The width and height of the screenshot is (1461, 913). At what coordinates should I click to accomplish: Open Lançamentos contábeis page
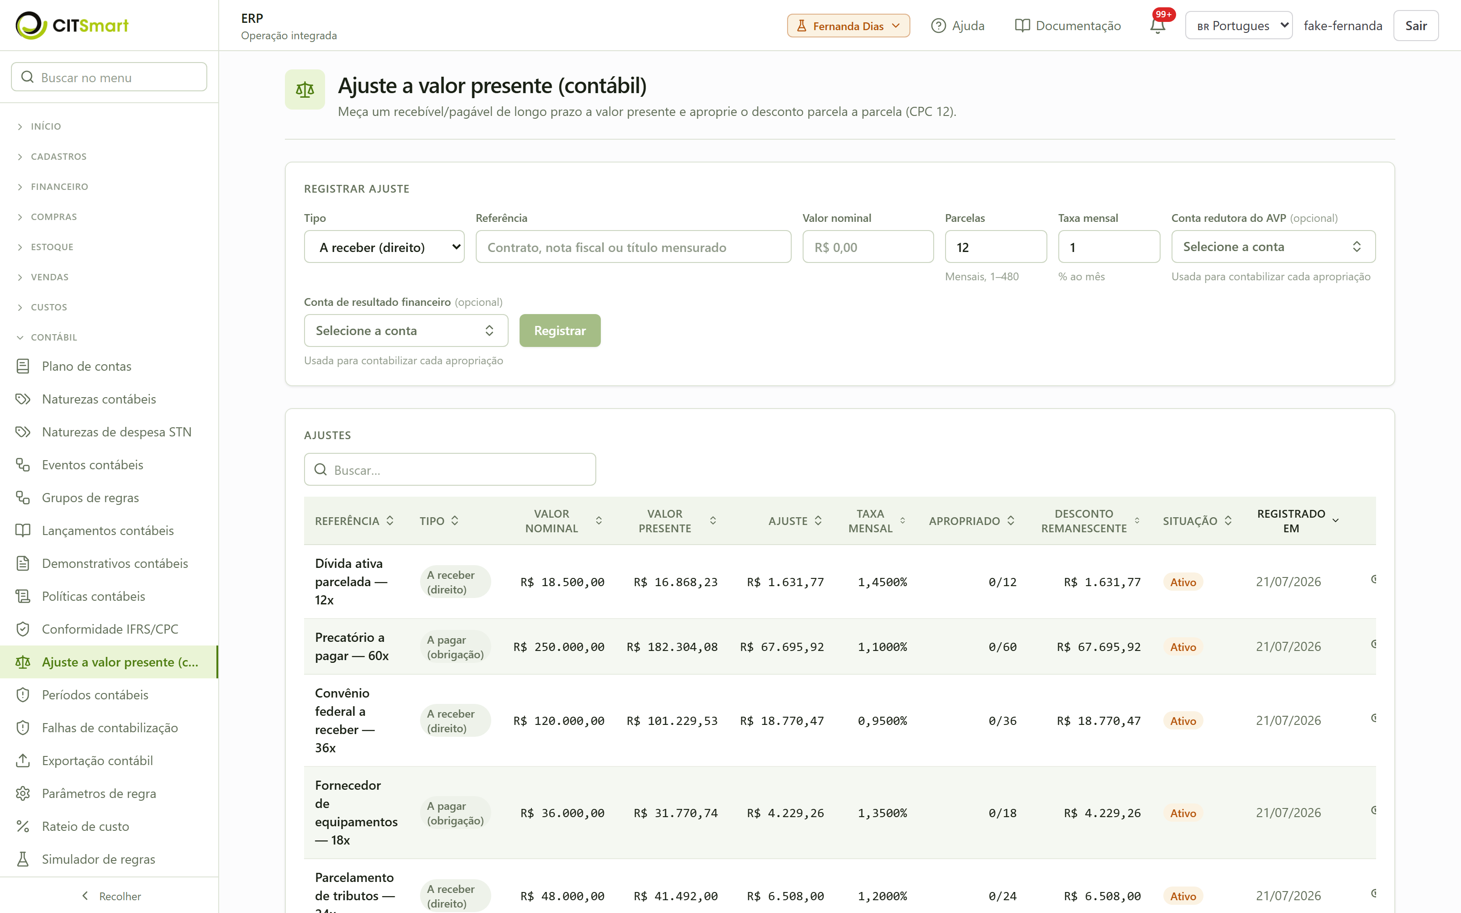point(109,530)
